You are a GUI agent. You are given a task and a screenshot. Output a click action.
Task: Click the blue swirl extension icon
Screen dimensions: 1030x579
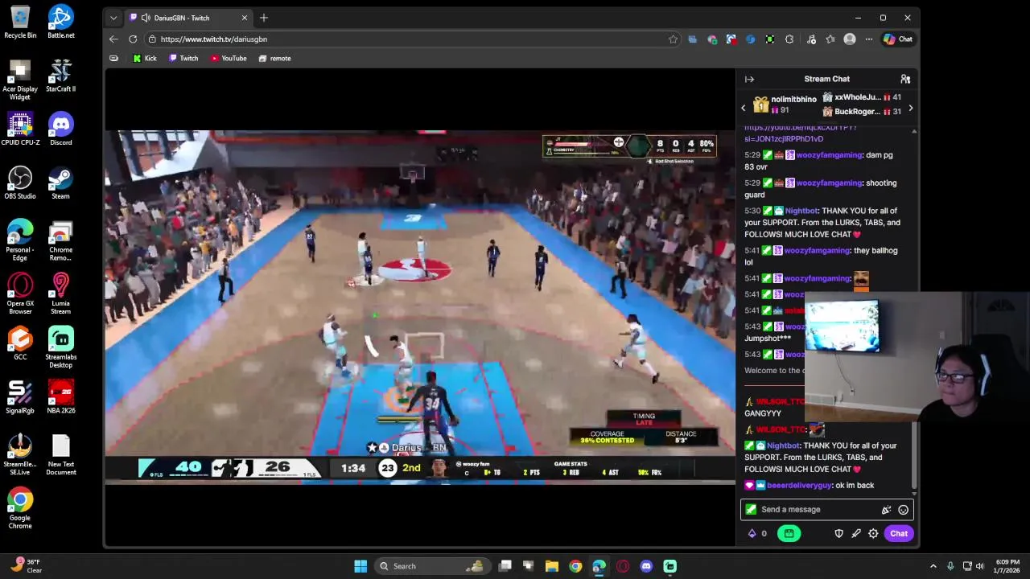[751, 39]
